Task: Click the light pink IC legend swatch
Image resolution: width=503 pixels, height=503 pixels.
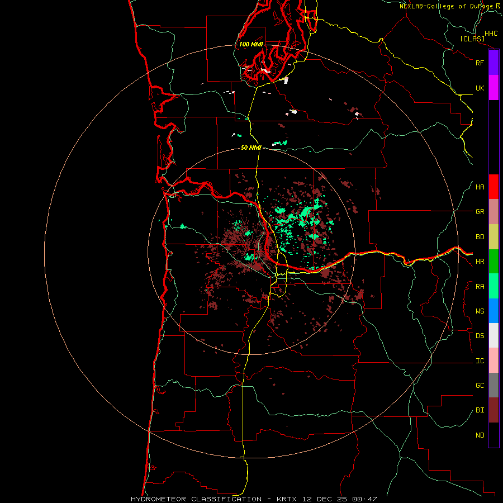Action: tap(493, 360)
